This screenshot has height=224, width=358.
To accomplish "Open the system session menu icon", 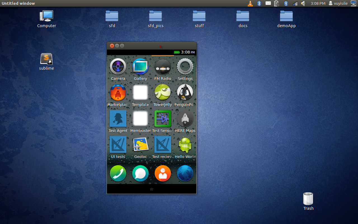I will pos(354,3).
